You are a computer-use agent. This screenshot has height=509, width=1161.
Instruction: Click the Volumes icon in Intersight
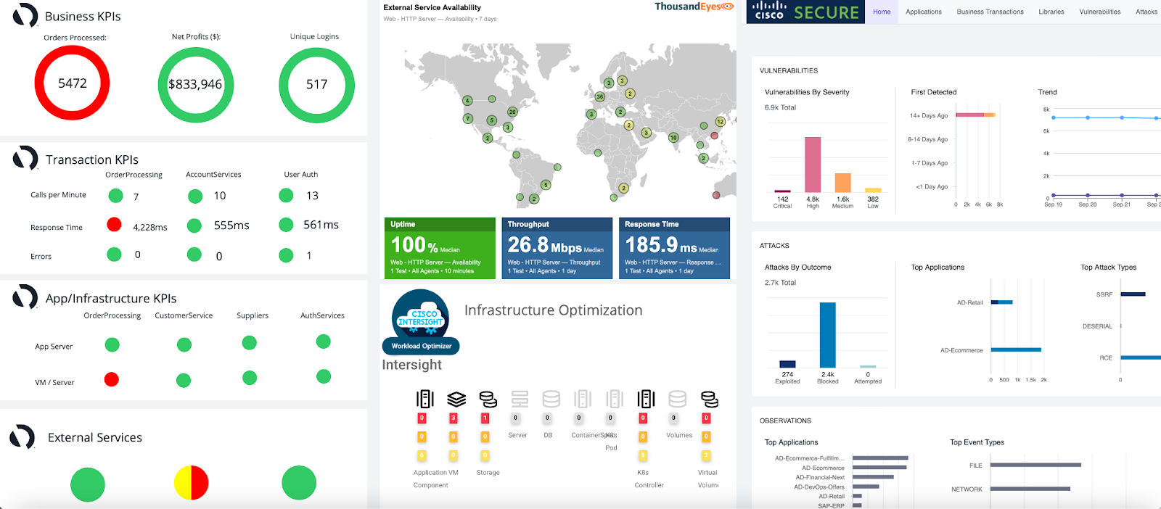pos(678,399)
